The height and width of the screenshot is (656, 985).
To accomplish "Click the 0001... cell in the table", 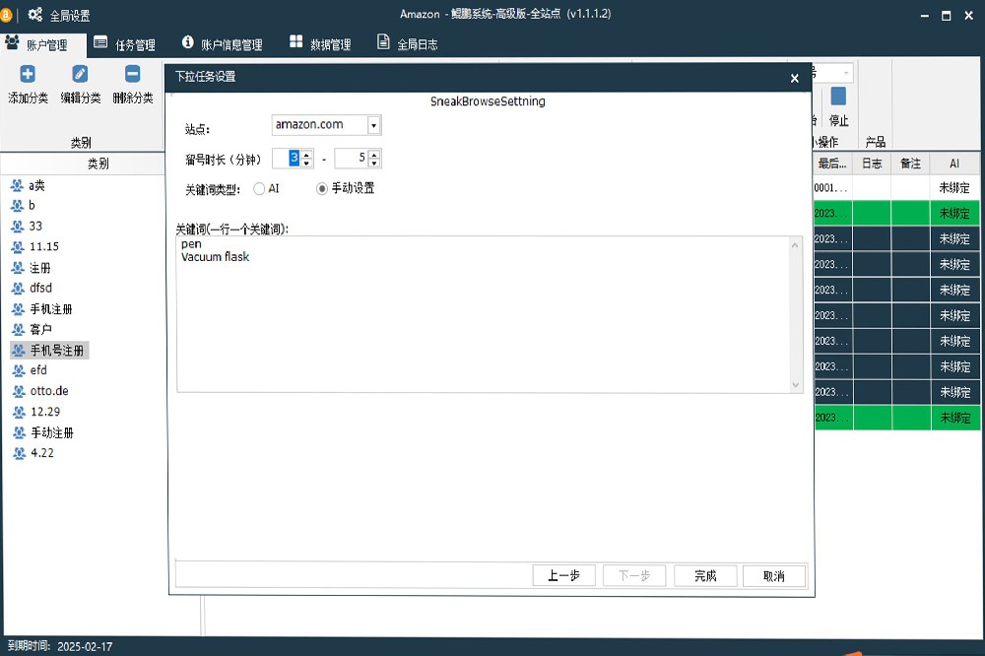I will coord(832,188).
